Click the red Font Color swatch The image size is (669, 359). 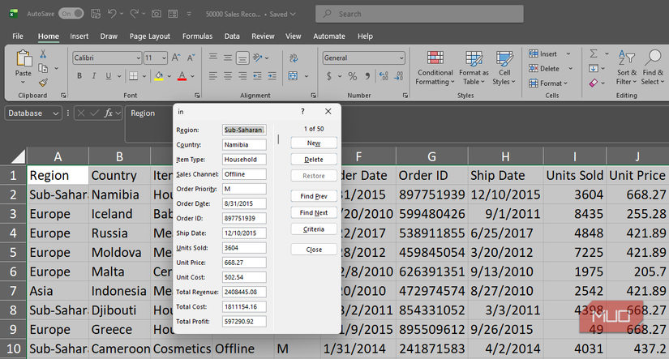[182, 76]
